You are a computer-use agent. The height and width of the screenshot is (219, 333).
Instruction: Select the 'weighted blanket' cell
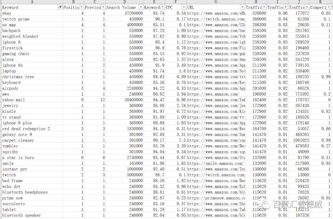coord(32,36)
